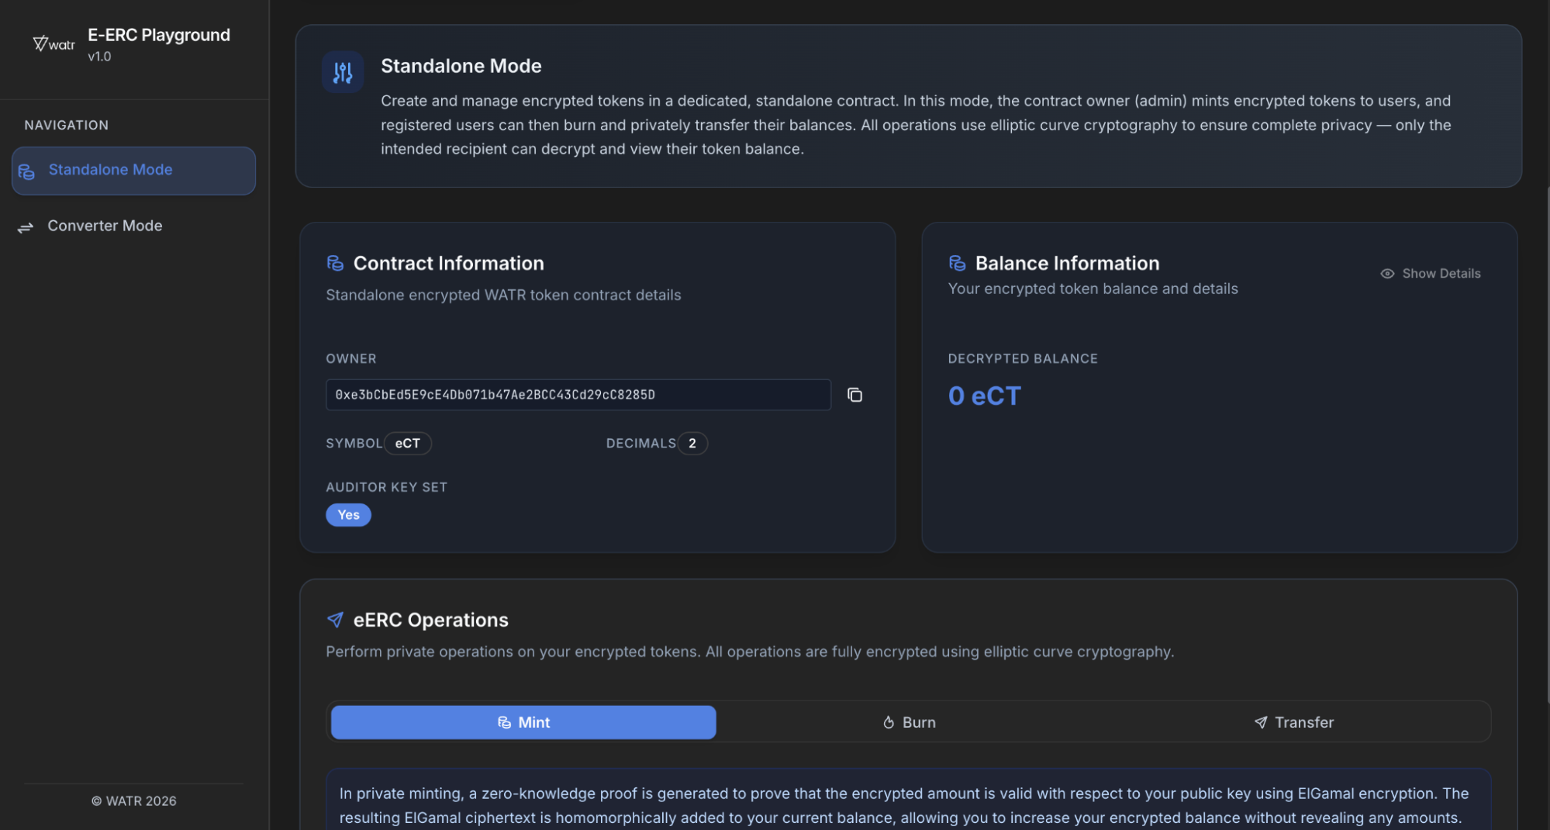Screen dimensions: 1550x830
Task: Click the owner address field
Action: (578, 395)
